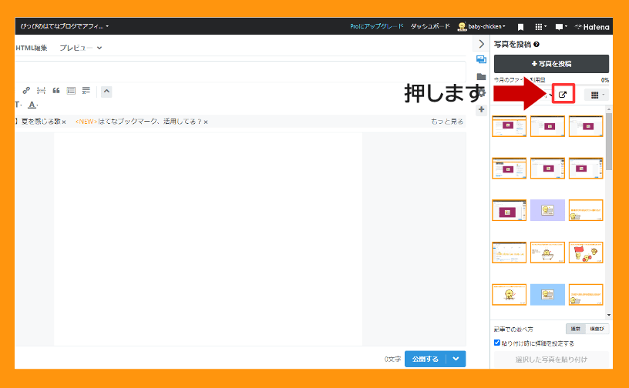Click the Hatena logo in the header
Viewport: 629px width, 388px height.
tap(592, 27)
